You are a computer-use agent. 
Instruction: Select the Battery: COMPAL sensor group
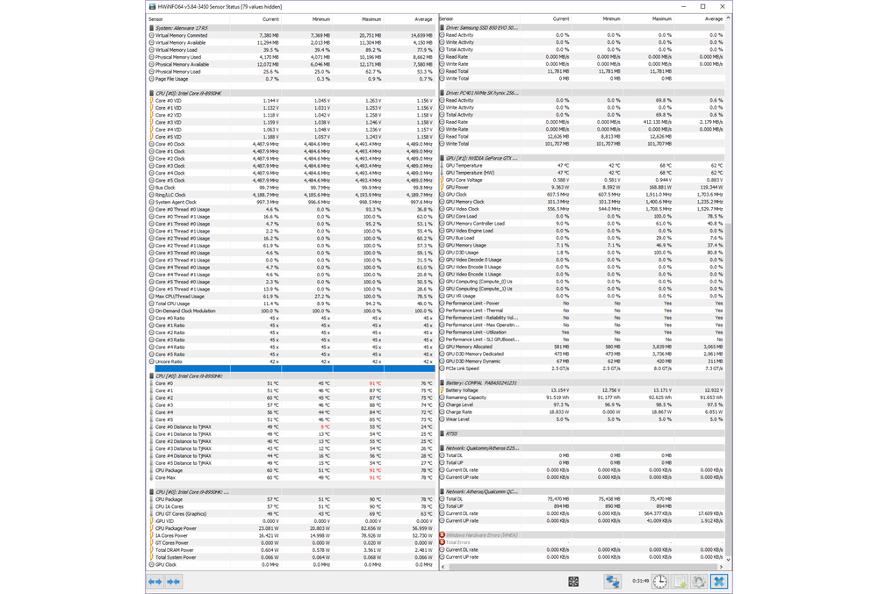point(481,383)
